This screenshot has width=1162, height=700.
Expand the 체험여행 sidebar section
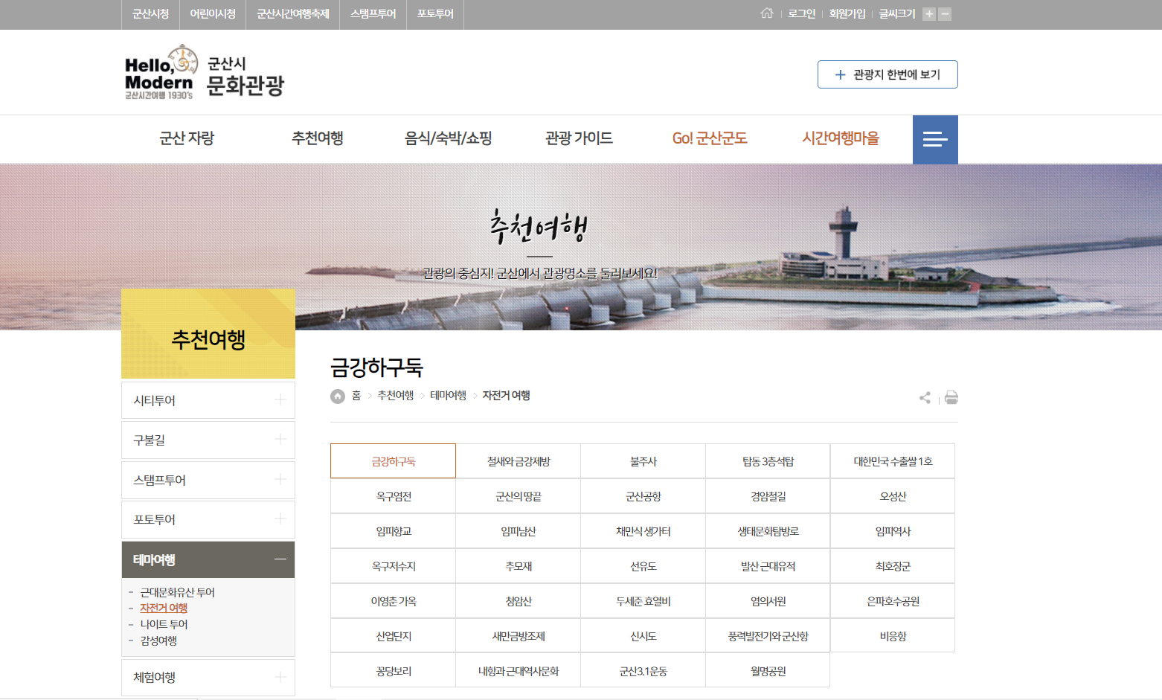click(280, 677)
